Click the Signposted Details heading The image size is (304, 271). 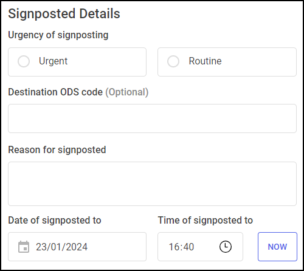pos(64,14)
